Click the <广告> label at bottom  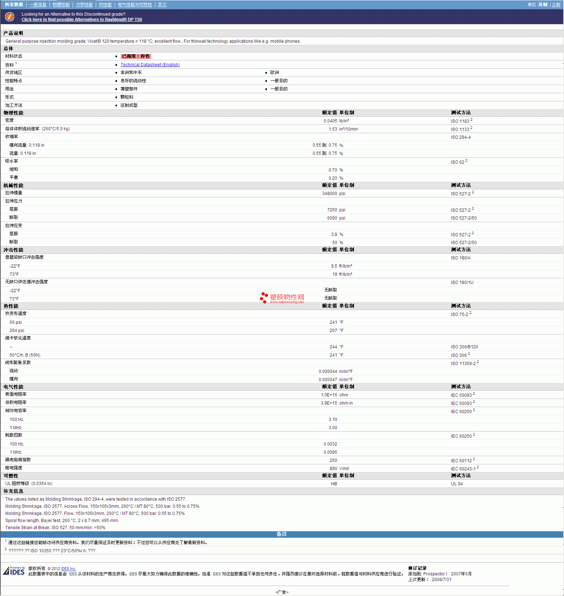(282, 592)
